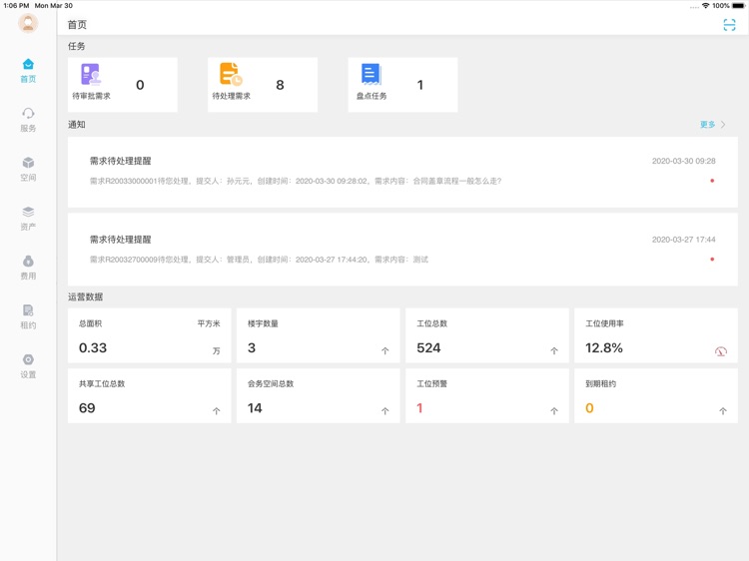Expand notifications with the 更多 chevron
The width and height of the screenshot is (749, 561).
pyautogui.click(x=723, y=125)
